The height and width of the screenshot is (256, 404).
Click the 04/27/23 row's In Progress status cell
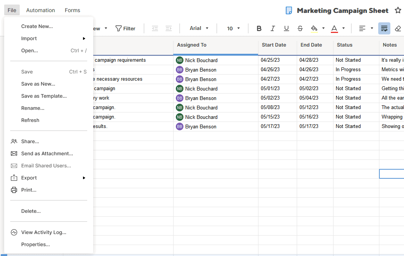tap(356, 79)
